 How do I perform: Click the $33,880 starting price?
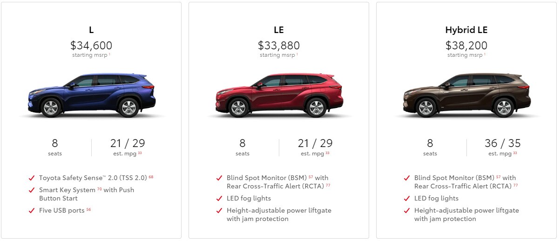(279, 46)
